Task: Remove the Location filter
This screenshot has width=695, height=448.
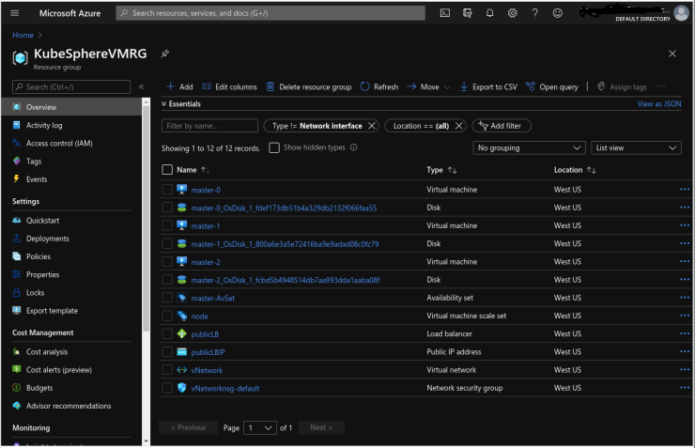Action: coord(458,126)
